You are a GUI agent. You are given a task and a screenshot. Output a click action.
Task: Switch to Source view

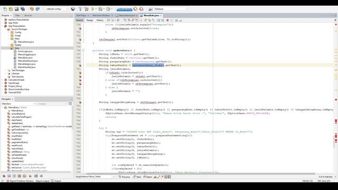point(80,20)
